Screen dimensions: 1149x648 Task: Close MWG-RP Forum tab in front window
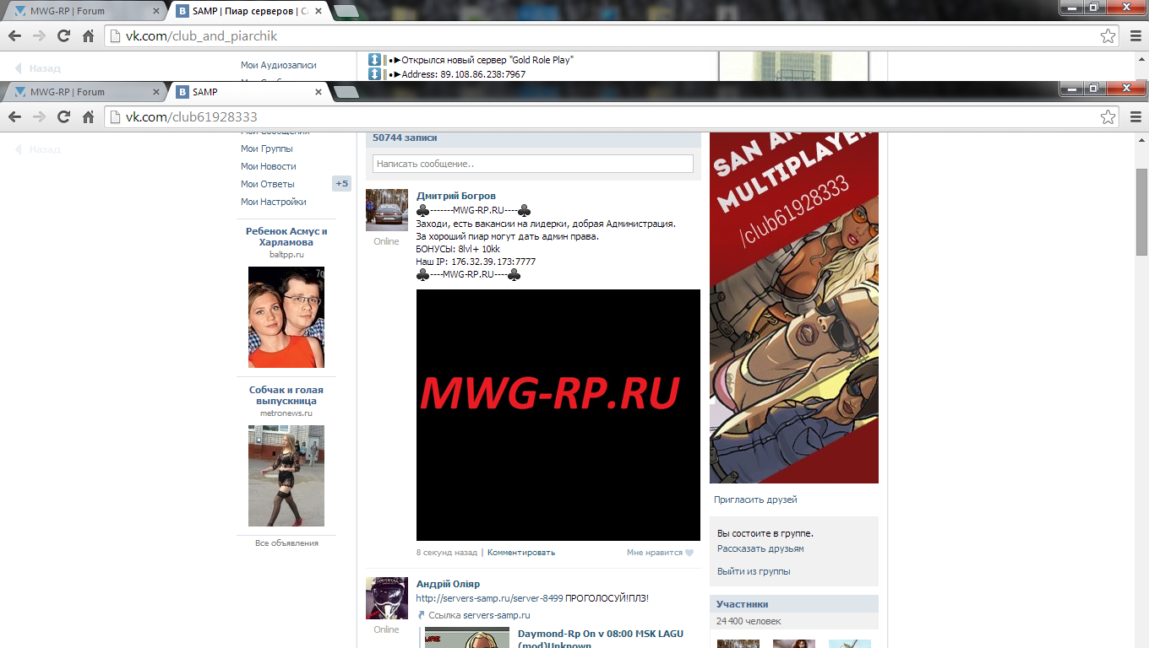(155, 92)
